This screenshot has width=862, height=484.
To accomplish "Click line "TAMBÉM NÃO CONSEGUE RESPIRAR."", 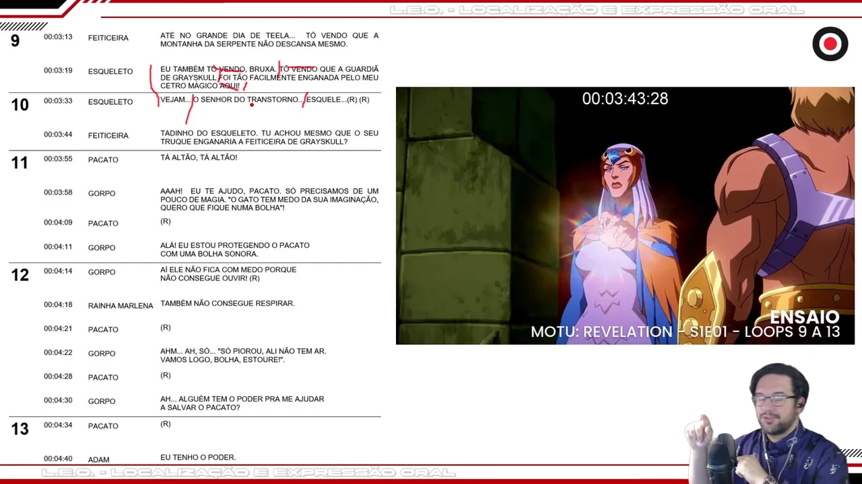I will (x=228, y=303).
